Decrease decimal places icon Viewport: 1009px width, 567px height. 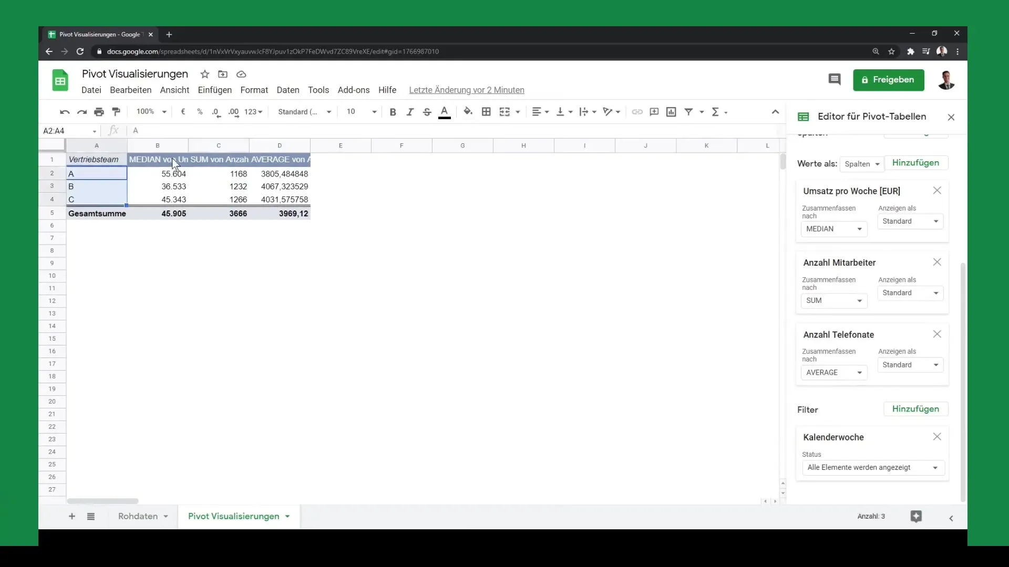[216, 112]
